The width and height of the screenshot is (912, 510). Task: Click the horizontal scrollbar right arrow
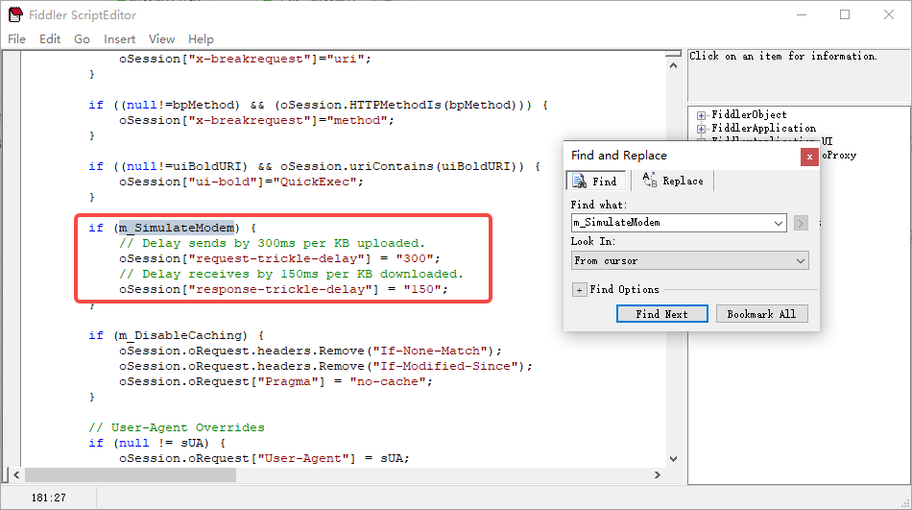pos(658,475)
